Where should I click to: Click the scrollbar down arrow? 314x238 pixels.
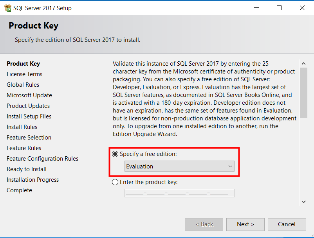[303, 202]
